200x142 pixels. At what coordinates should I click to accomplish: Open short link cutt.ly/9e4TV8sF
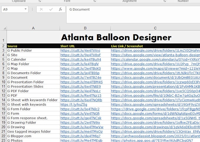coord(81,55)
